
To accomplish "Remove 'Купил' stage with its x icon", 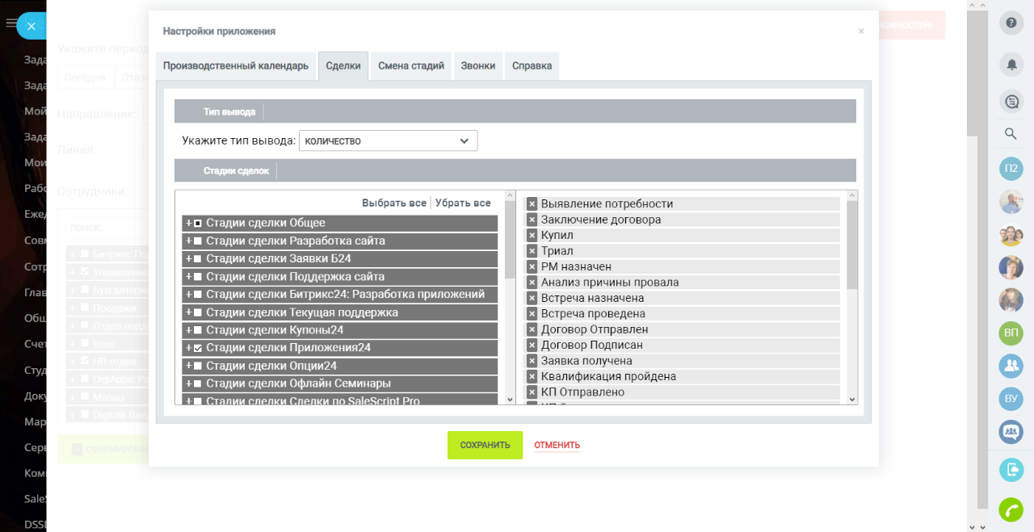I will click(x=532, y=236).
